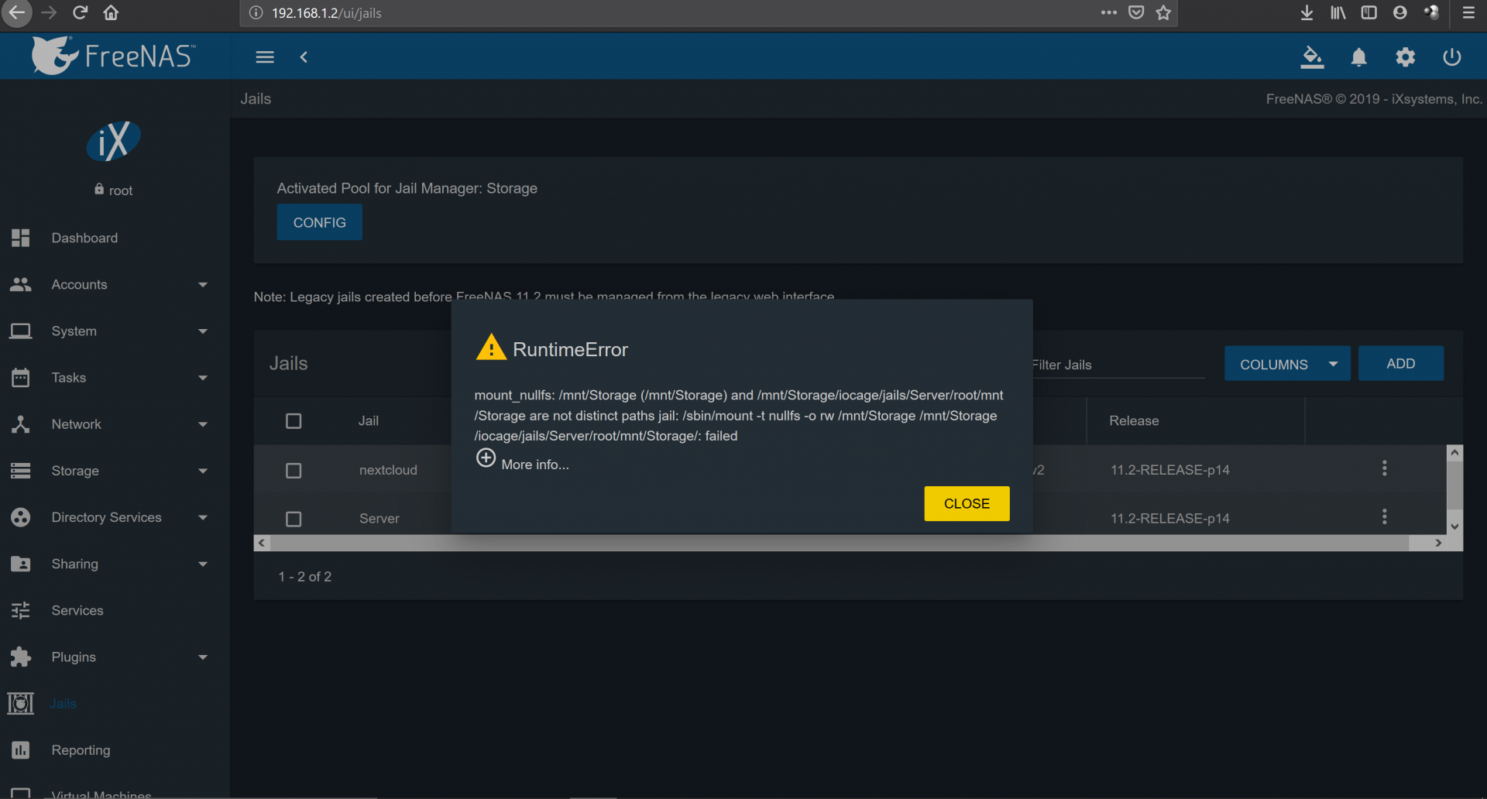Open Dashboard from the sidebar

(x=84, y=238)
